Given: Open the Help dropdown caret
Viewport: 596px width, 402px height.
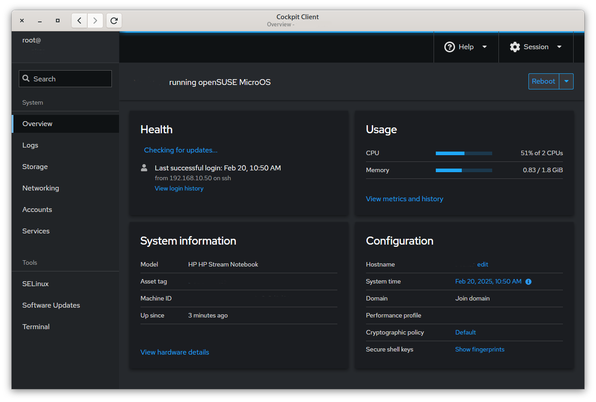Looking at the screenshot, I should 484,47.
